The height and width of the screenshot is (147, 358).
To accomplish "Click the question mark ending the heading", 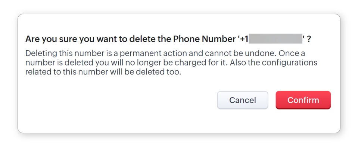I will (309, 39).
